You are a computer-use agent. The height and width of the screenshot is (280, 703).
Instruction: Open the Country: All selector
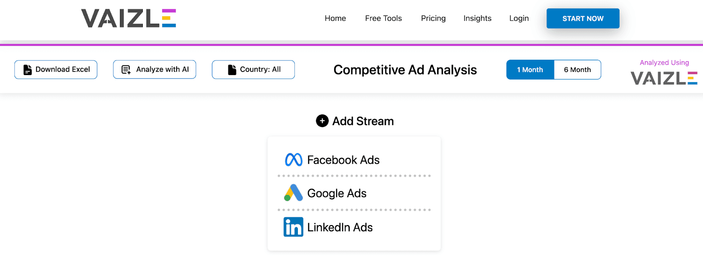coord(253,69)
